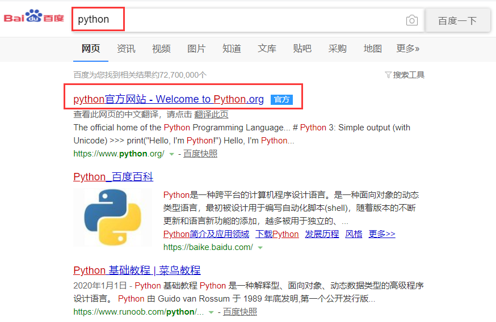Open Python简介及应用领域 sublink
The width and height of the screenshot is (496, 322).
(x=206, y=234)
